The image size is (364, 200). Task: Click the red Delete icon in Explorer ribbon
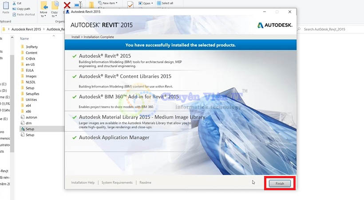(67, 5)
